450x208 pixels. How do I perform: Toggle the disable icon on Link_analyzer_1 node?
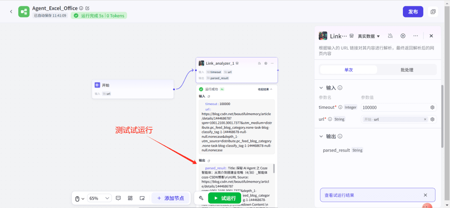[259, 64]
